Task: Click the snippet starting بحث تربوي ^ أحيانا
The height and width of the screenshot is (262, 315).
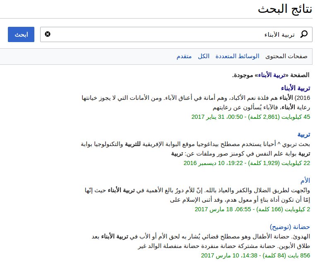Action: point(195,144)
